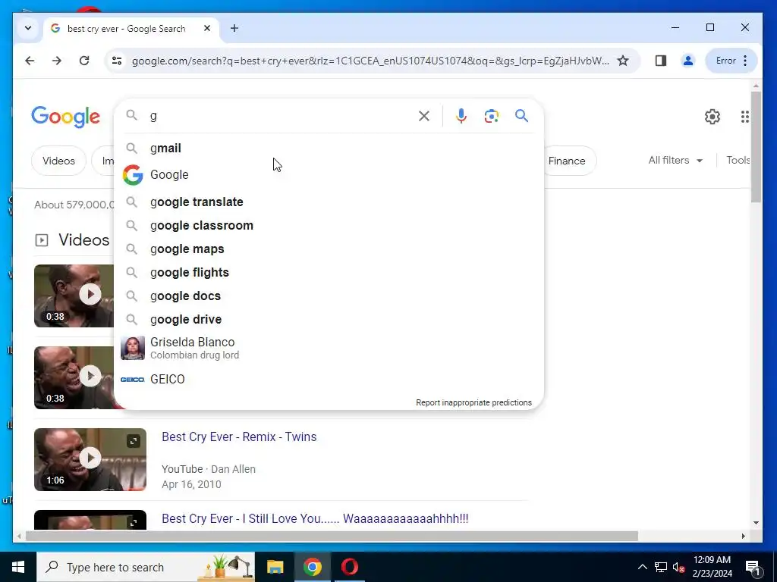The width and height of the screenshot is (777, 582).
Task: Select the 'Google' suggestion with logo
Action: tap(329, 175)
